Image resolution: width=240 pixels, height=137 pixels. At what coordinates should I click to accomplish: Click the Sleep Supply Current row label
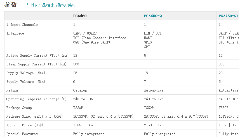(36, 64)
